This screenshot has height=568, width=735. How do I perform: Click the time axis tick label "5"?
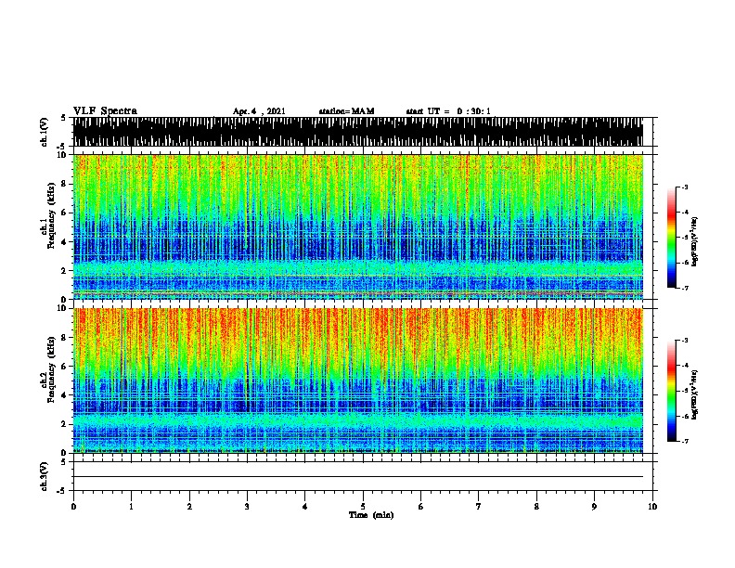point(363,507)
